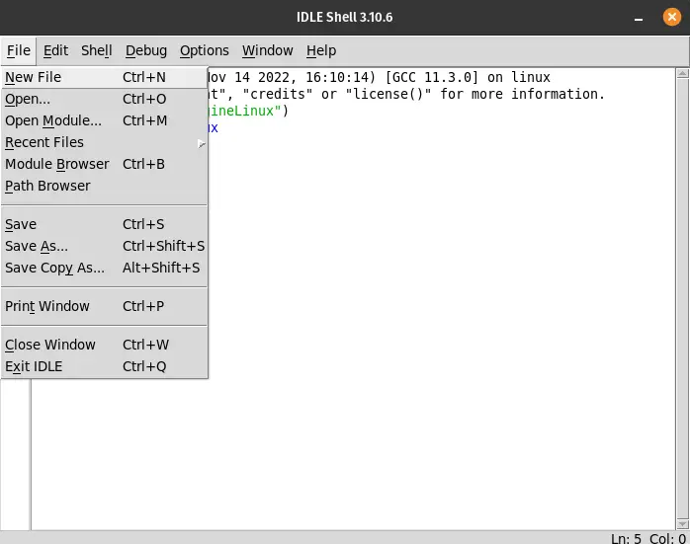690x544 pixels.
Task: Select Save As... menu item
Action: 105,246
